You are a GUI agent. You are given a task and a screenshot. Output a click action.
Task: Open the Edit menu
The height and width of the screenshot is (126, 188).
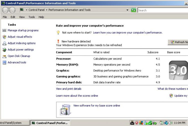point(13,17)
